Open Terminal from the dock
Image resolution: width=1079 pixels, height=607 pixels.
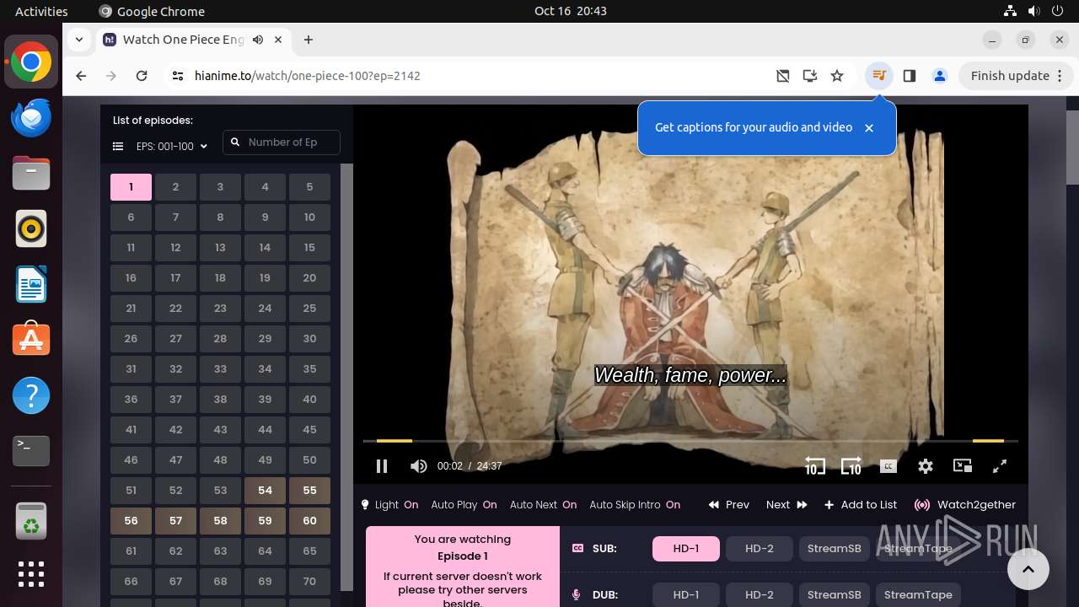[x=31, y=451]
